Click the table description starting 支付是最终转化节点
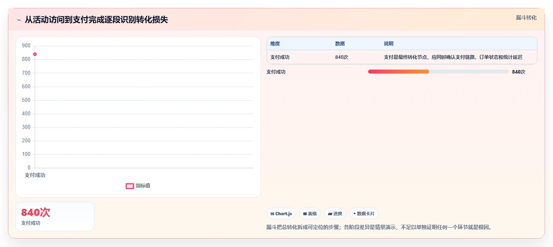This screenshot has width=553, height=247. click(453, 57)
